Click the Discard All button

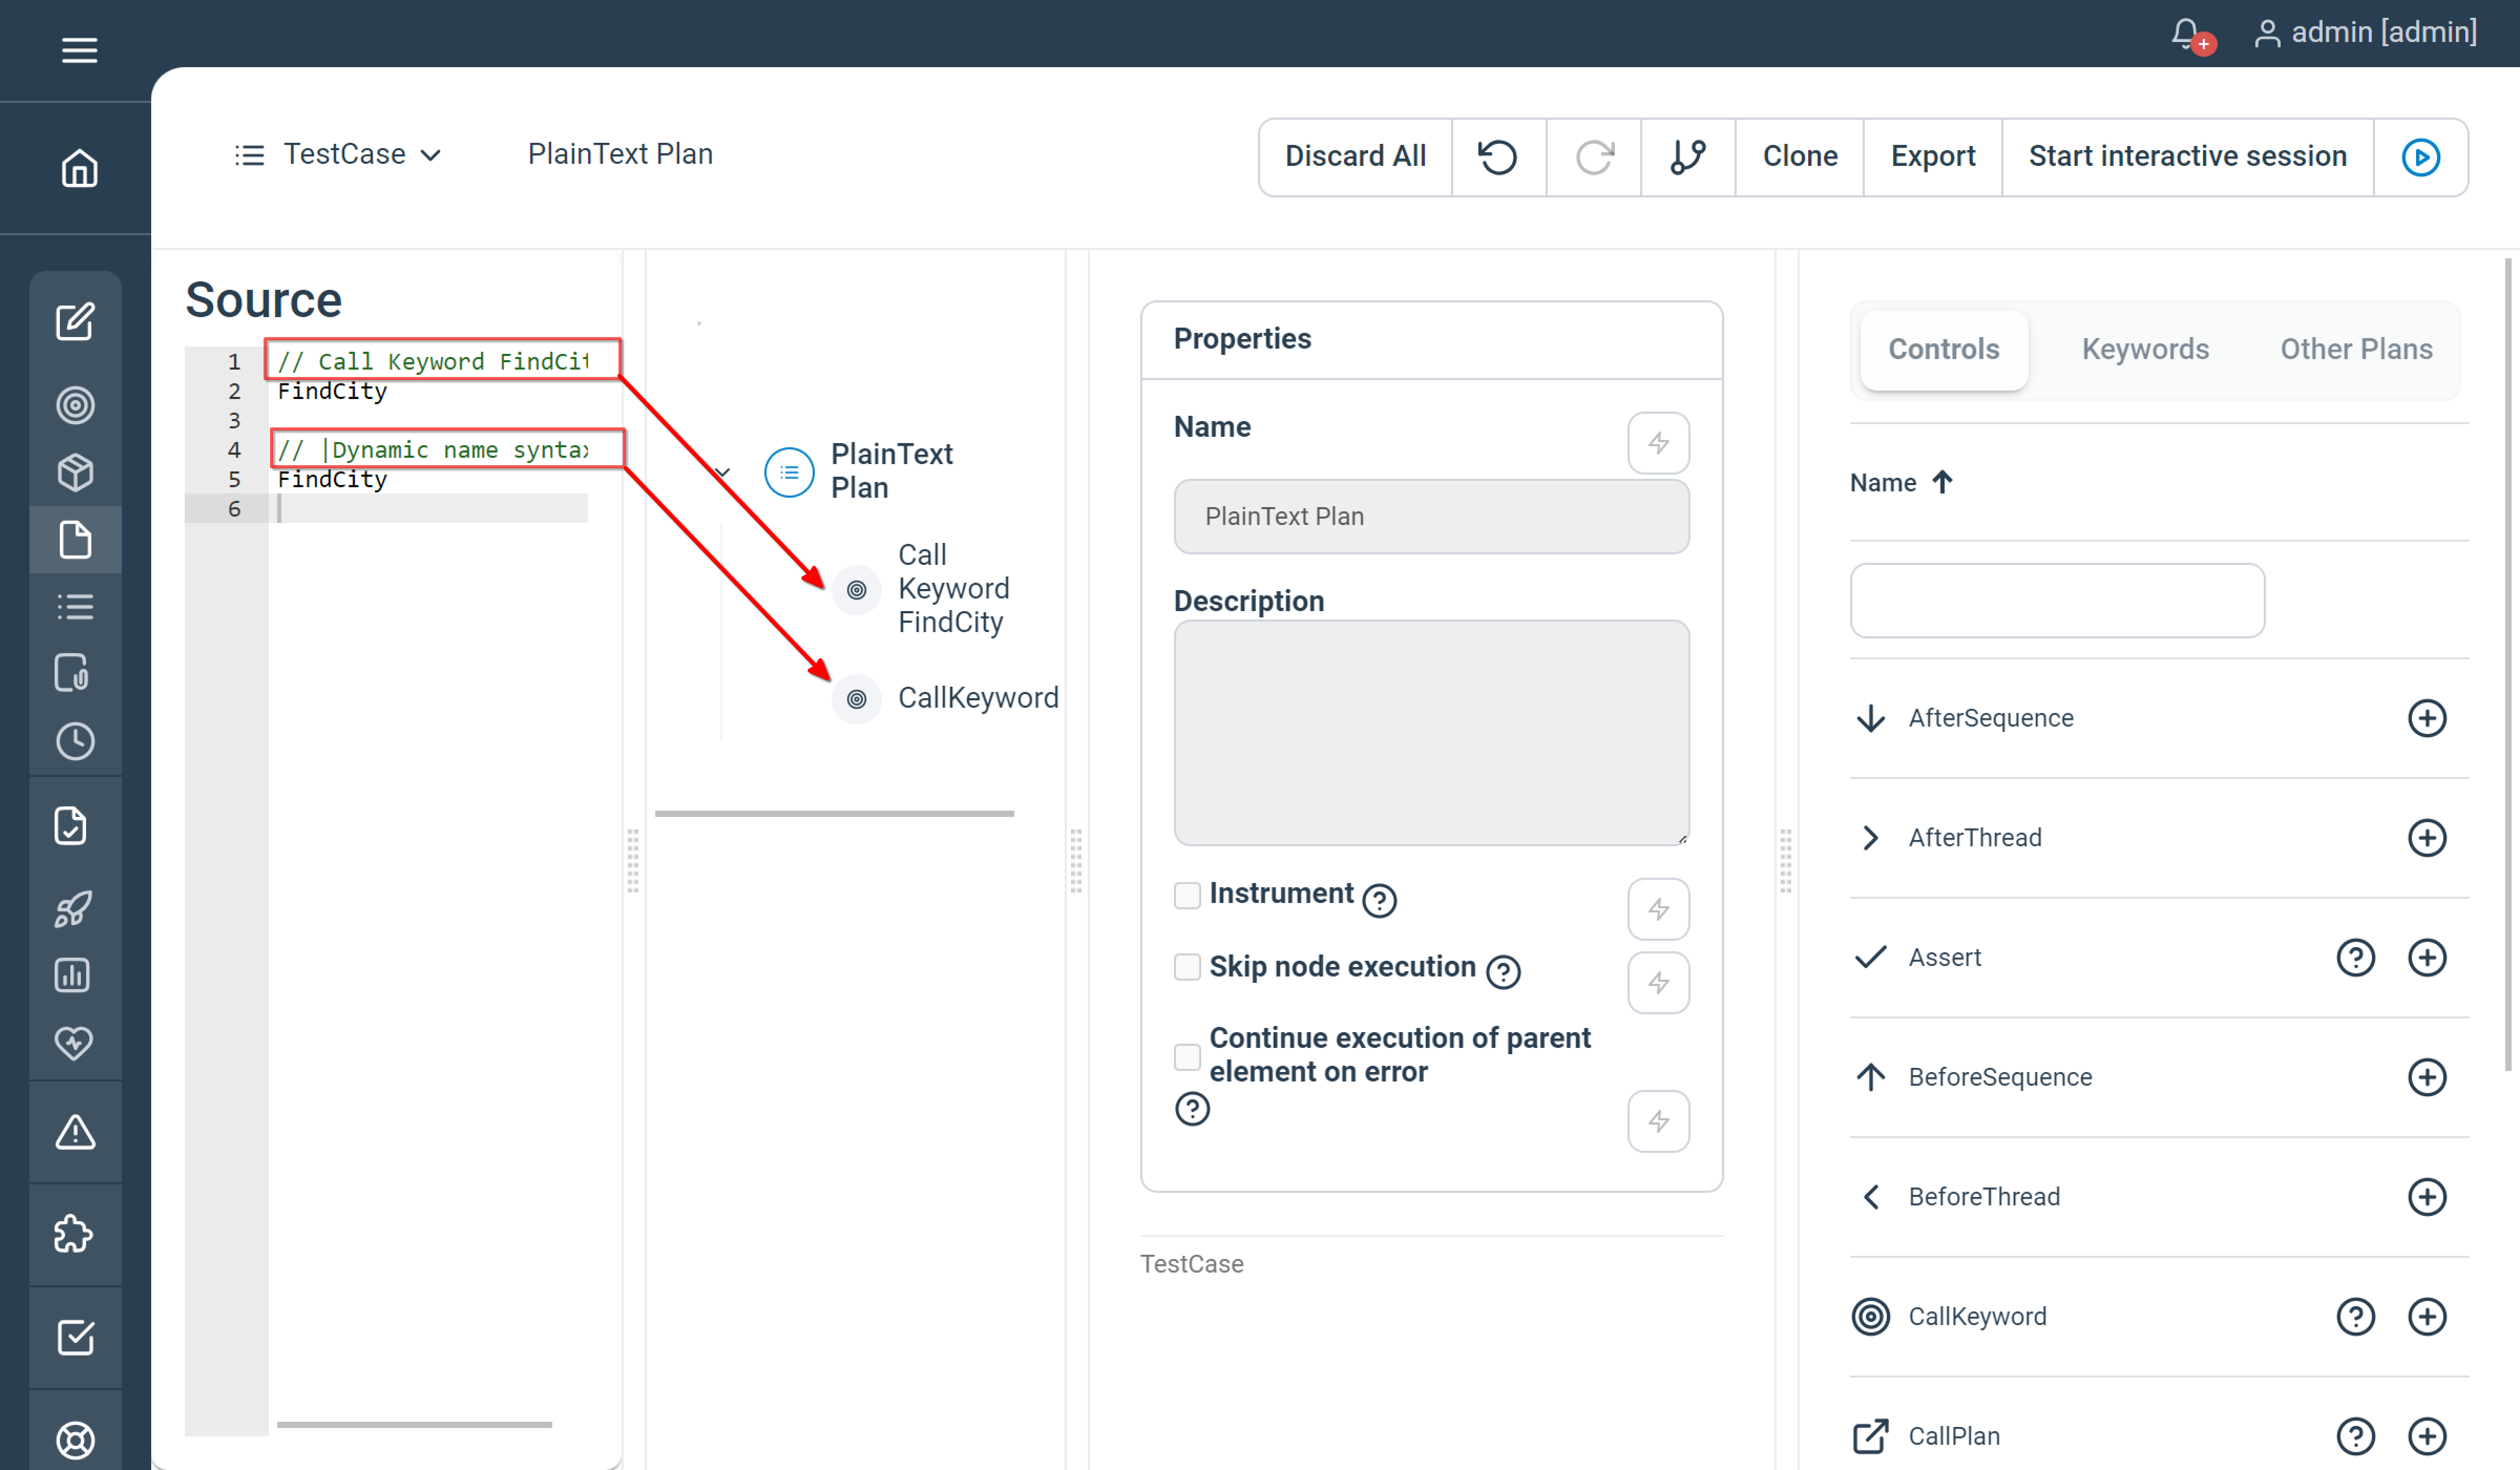pyautogui.click(x=1355, y=156)
